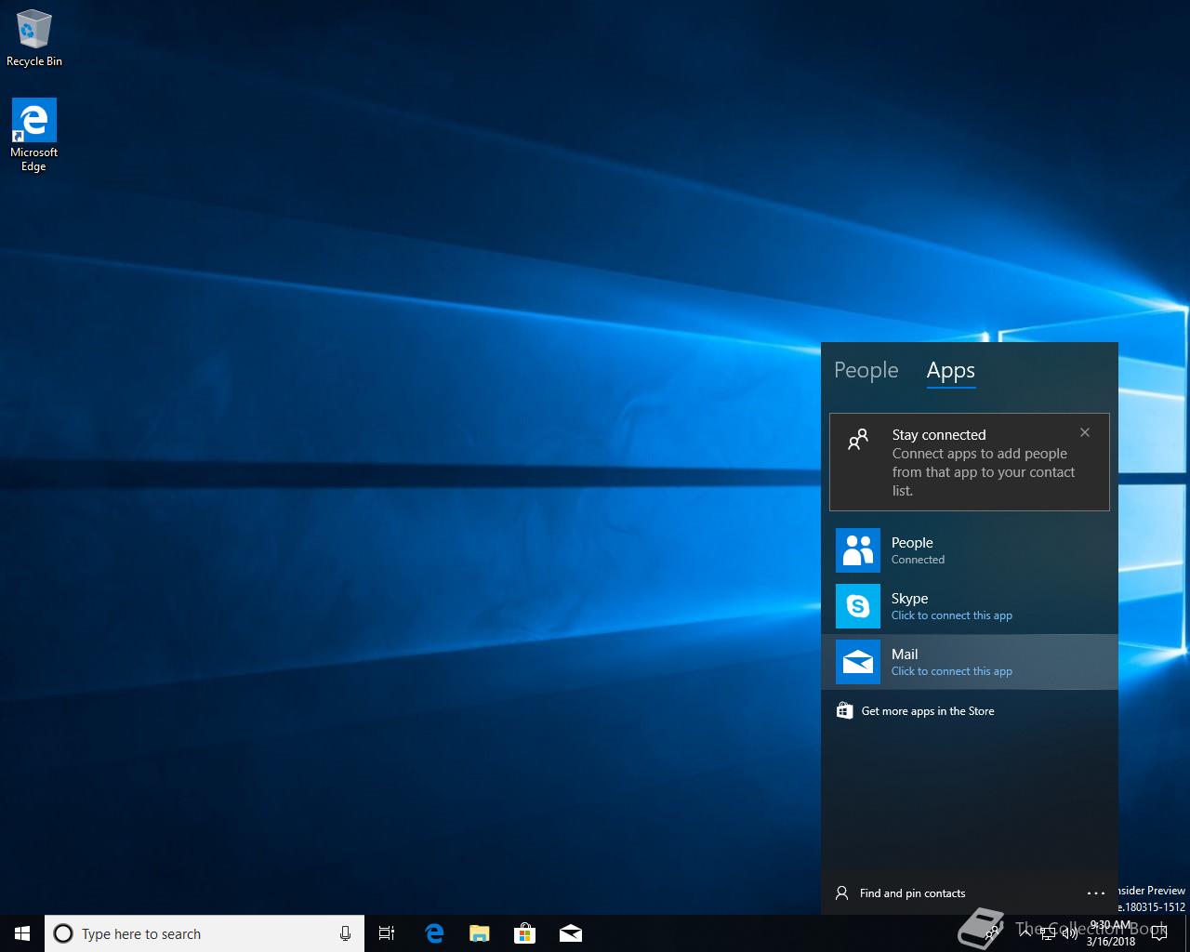Launch File Explorer from the taskbar

tap(479, 933)
